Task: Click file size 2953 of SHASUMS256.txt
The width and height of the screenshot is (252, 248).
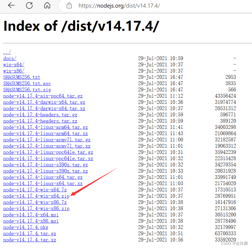Action: tap(231, 77)
